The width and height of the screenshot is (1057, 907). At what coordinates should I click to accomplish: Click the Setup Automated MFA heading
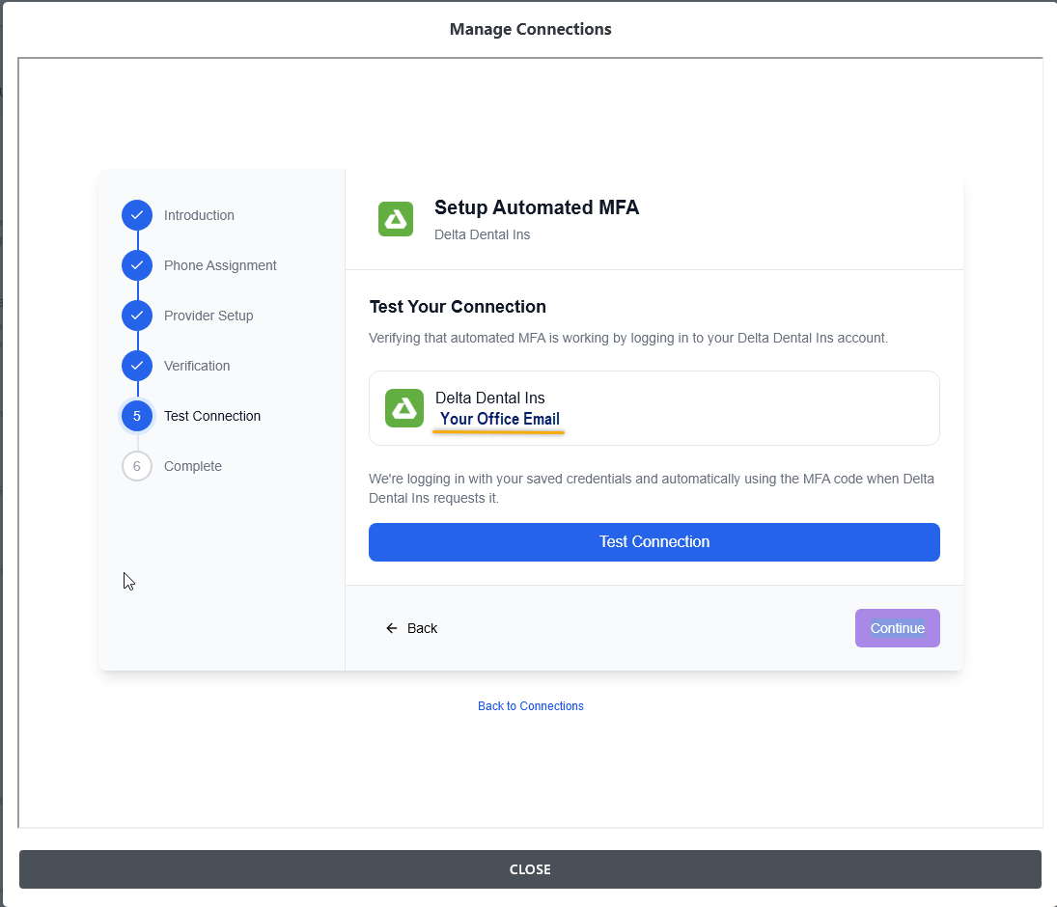(x=537, y=207)
